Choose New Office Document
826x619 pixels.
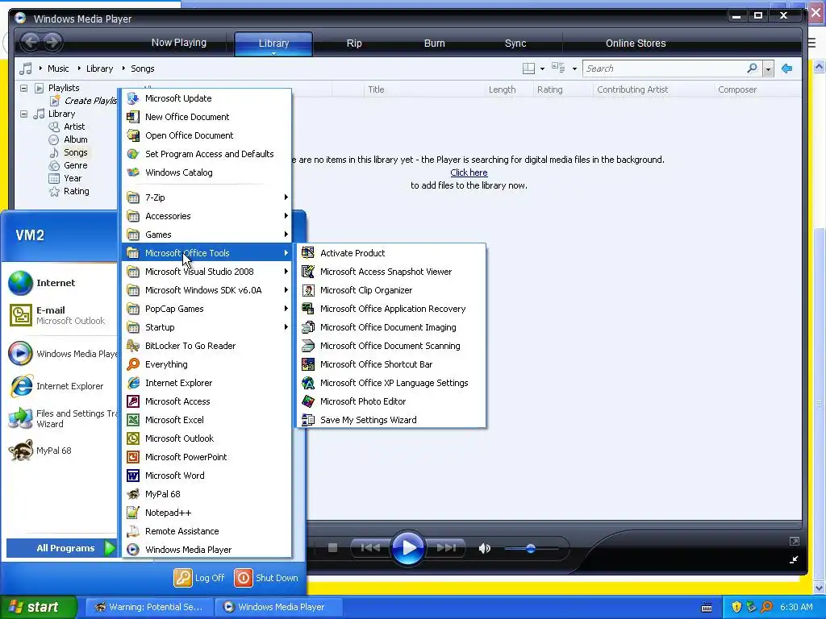pyautogui.click(x=206, y=117)
